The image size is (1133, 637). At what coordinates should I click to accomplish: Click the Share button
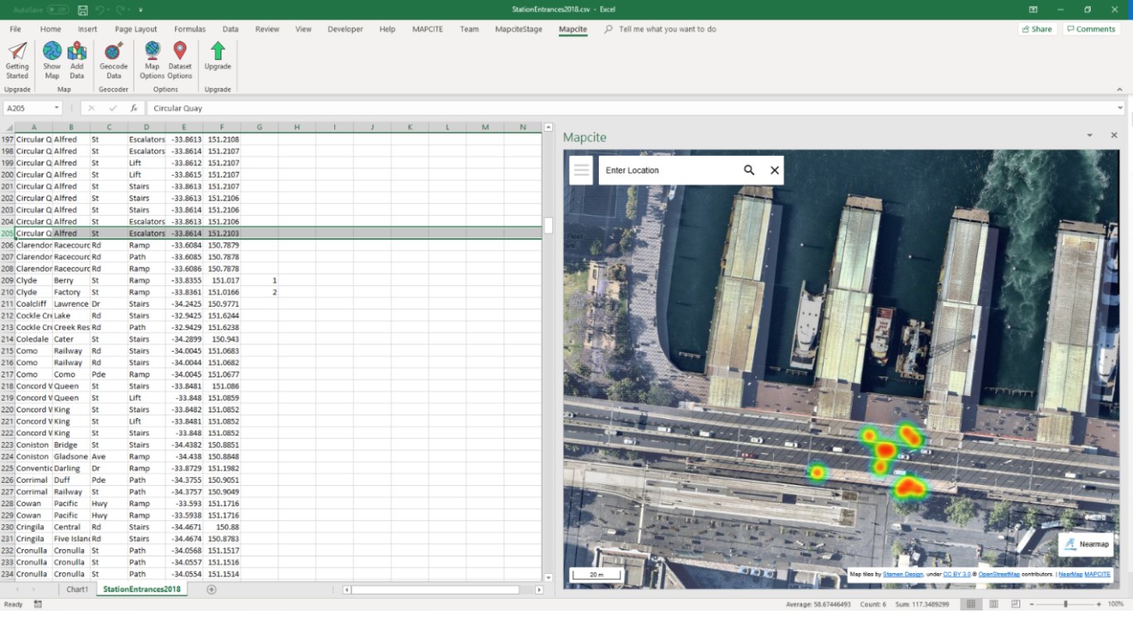click(1037, 29)
